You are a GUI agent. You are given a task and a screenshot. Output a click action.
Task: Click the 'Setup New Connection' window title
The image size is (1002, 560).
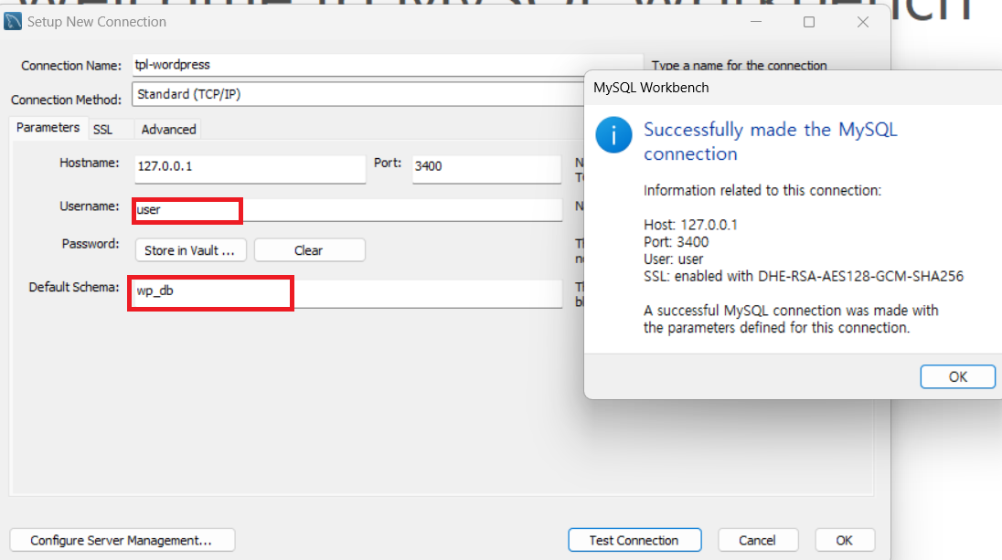click(x=97, y=22)
